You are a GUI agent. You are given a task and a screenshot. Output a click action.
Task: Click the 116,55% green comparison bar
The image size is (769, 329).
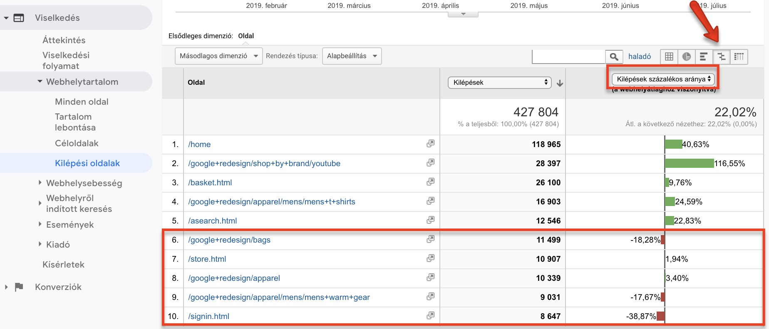689,163
